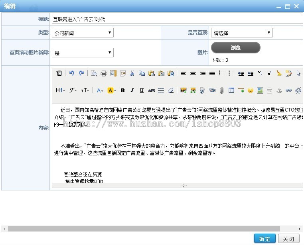Toggle strikethrough ABC formatting
The height and width of the screenshot is (245, 304).
coord(152,90)
